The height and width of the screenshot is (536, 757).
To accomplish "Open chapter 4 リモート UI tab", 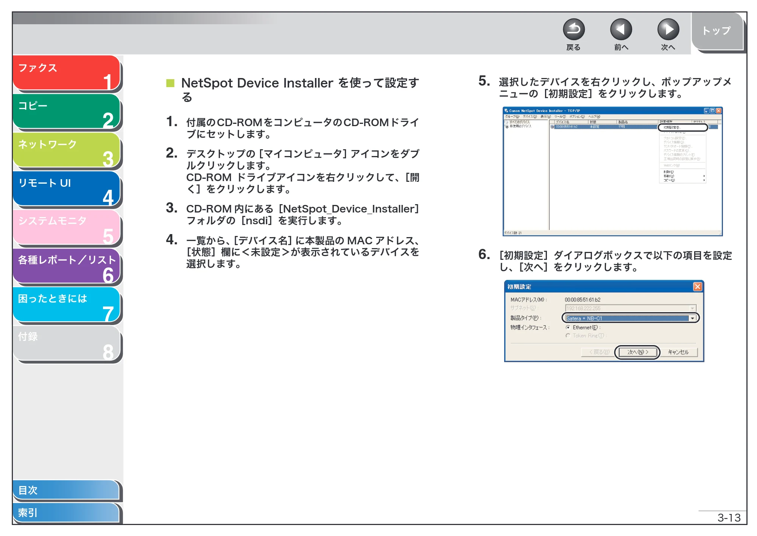I will [66, 188].
